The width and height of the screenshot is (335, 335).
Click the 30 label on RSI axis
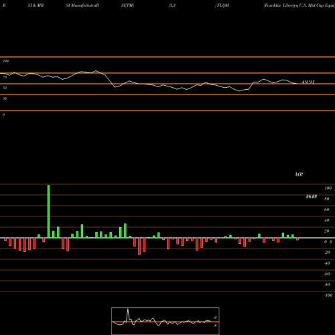(5, 98)
